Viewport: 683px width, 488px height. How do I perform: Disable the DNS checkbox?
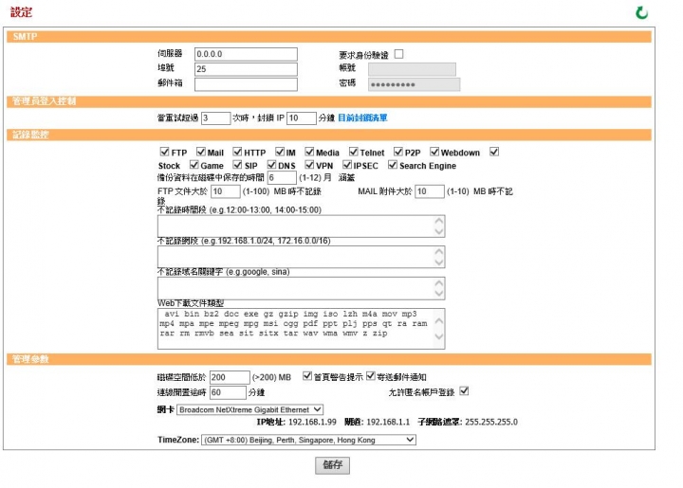271,165
